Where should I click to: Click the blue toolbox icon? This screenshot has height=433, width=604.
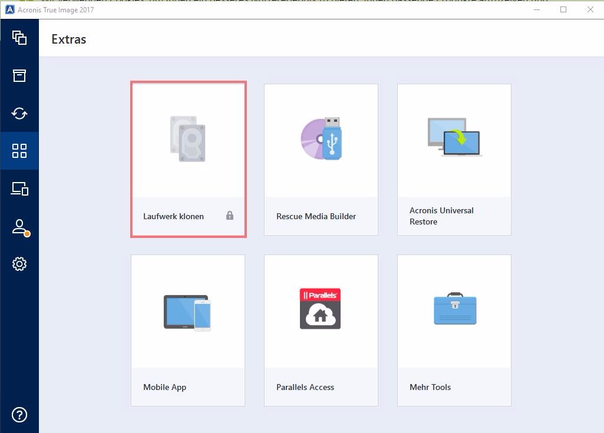(455, 309)
